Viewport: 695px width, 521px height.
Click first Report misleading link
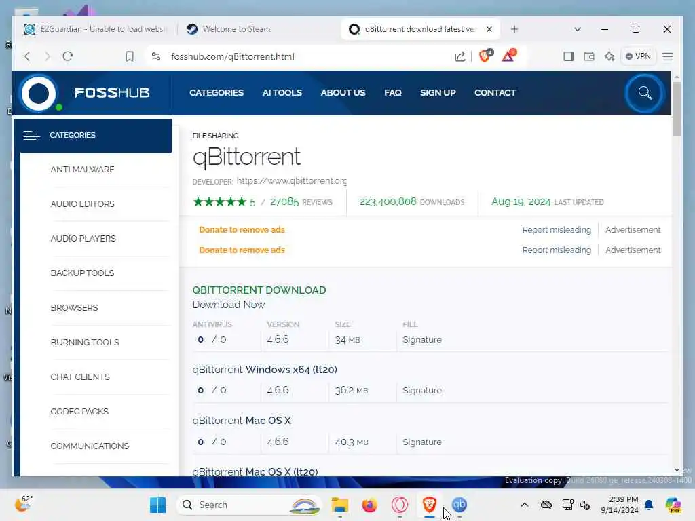coord(557,229)
